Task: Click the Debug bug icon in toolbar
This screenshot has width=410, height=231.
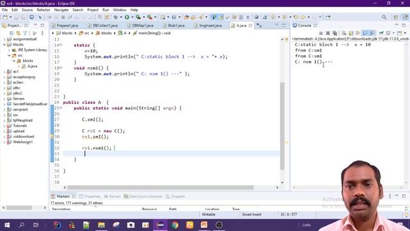Action: coord(115,17)
